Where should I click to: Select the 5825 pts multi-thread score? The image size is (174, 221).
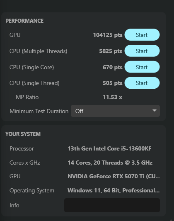pyautogui.click(x=111, y=51)
